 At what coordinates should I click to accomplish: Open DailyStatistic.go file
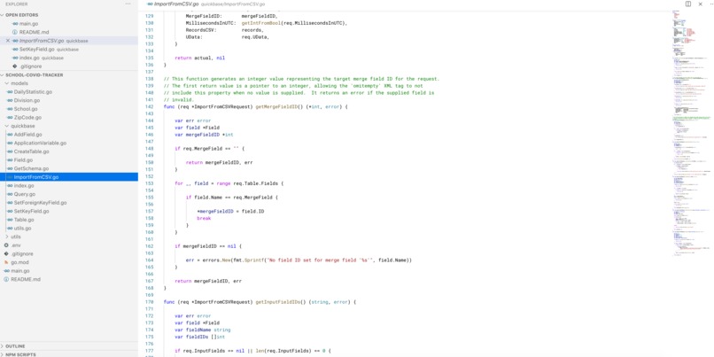[x=33, y=92]
